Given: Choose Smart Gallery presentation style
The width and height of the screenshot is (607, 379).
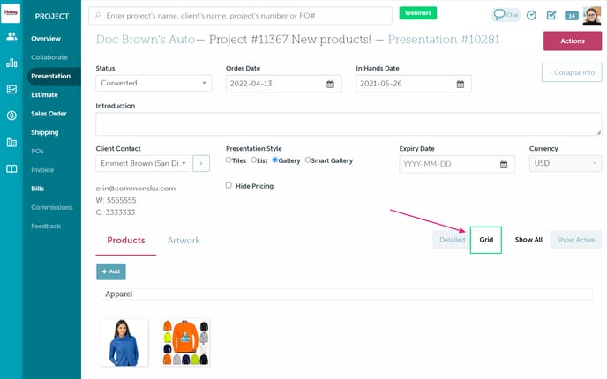Looking at the screenshot, I should tap(307, 160).
